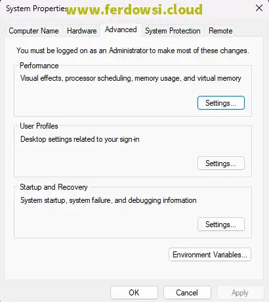Close the System Properties dialog with the X
The height and width of the screenshot is (302, 269).
259,9
